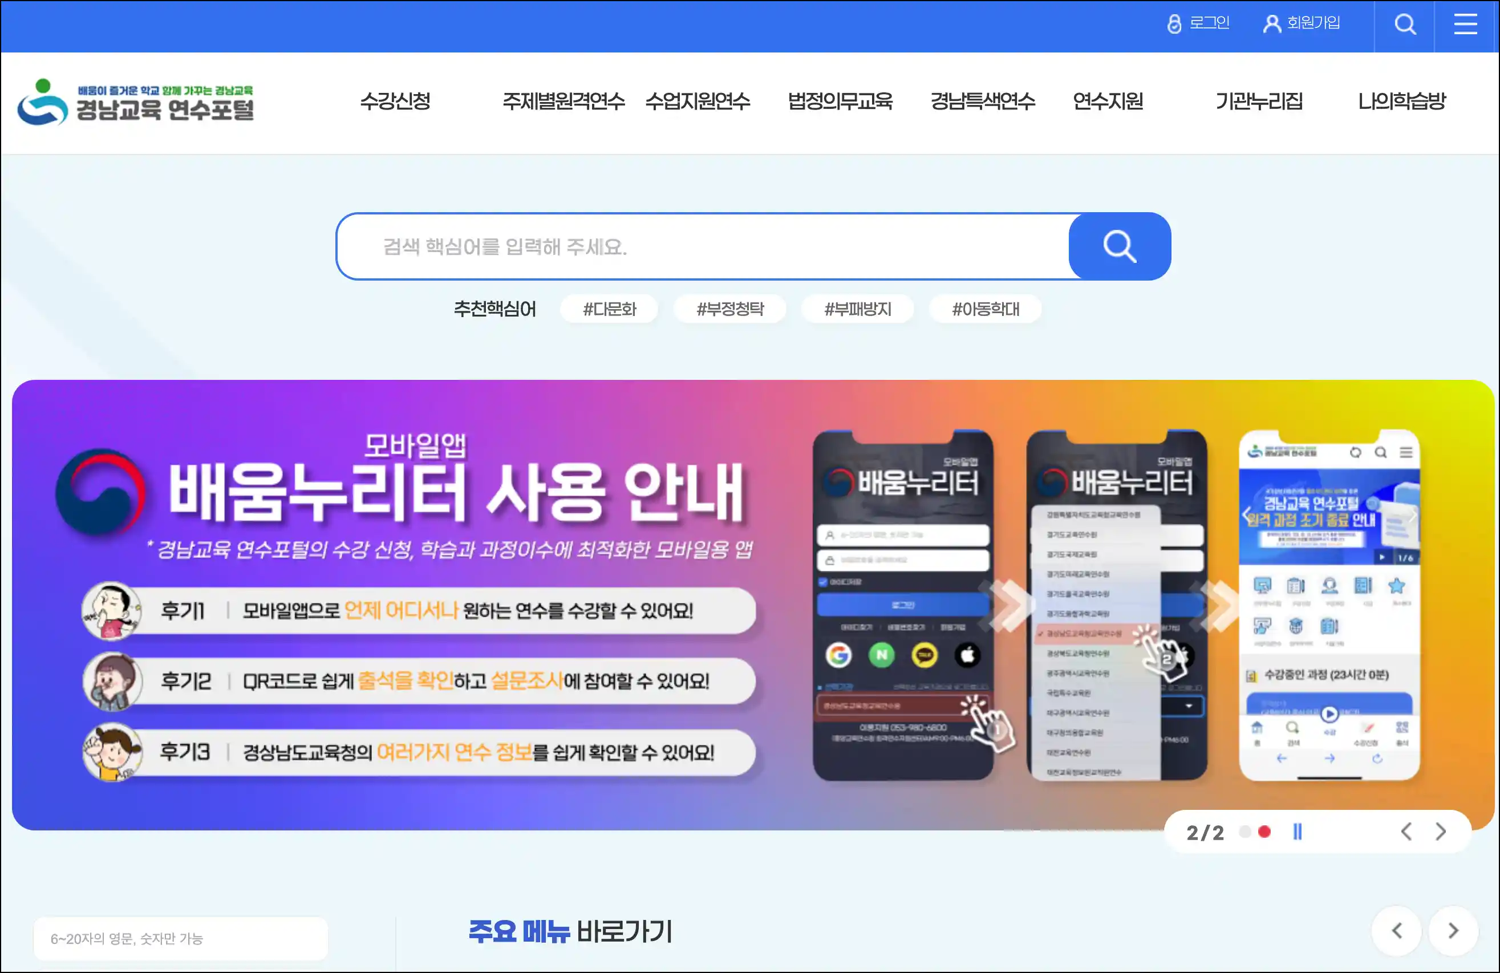Open the 기관누리집 menu
Image resolution: width=1500 pixels, height=973 pixels.
[x=1259, y=101]
